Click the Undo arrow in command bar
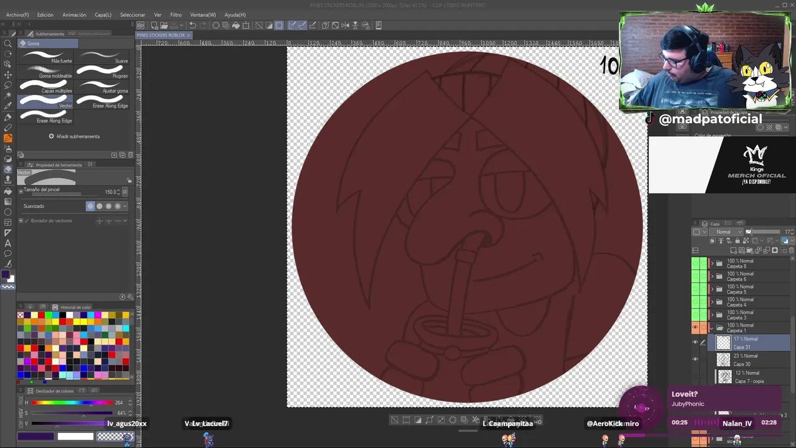 point(193,26)
